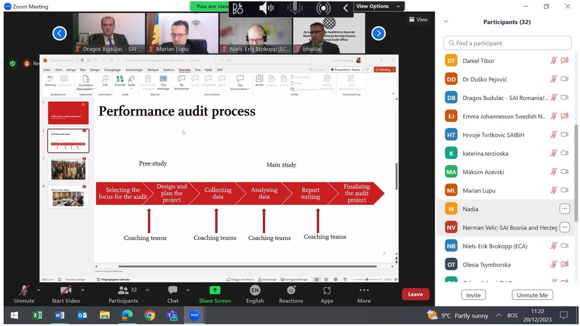Viewport: 580px width, 326px height.
Task: Open the Visa kommentarer dropdown in PowerPoint
Action: pyautogui.click(x=240, y=82)
